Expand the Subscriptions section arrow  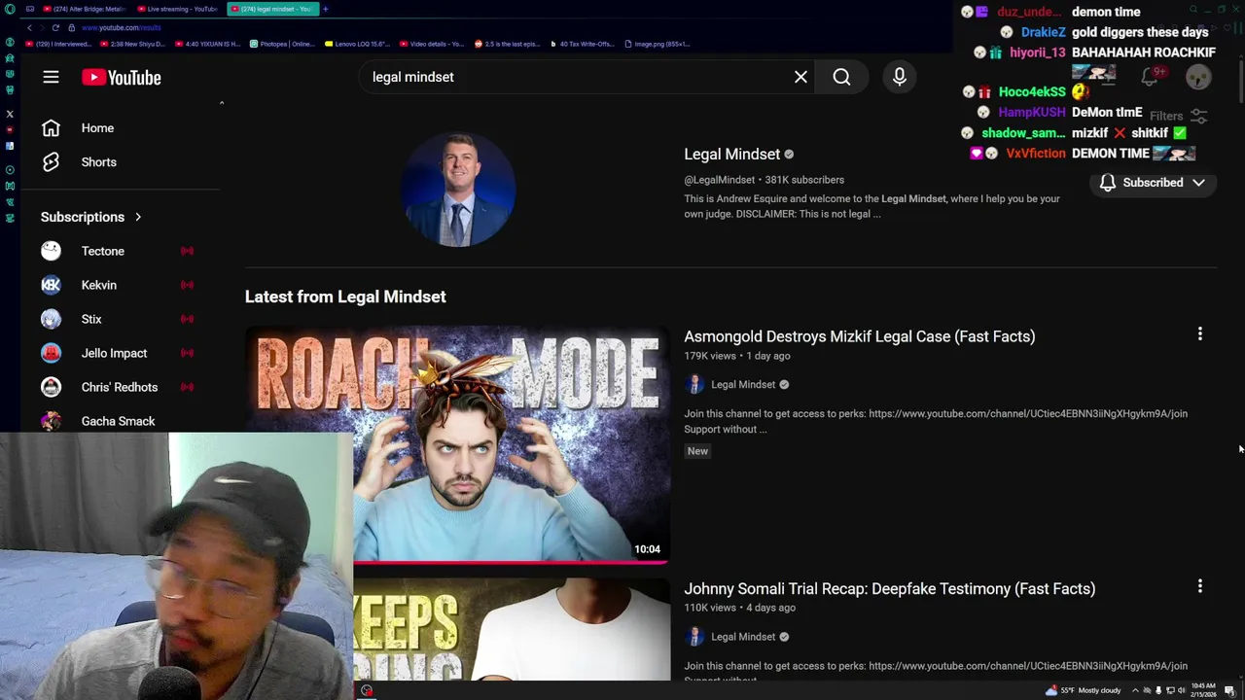pyautogui.click(x=138, y=217)
